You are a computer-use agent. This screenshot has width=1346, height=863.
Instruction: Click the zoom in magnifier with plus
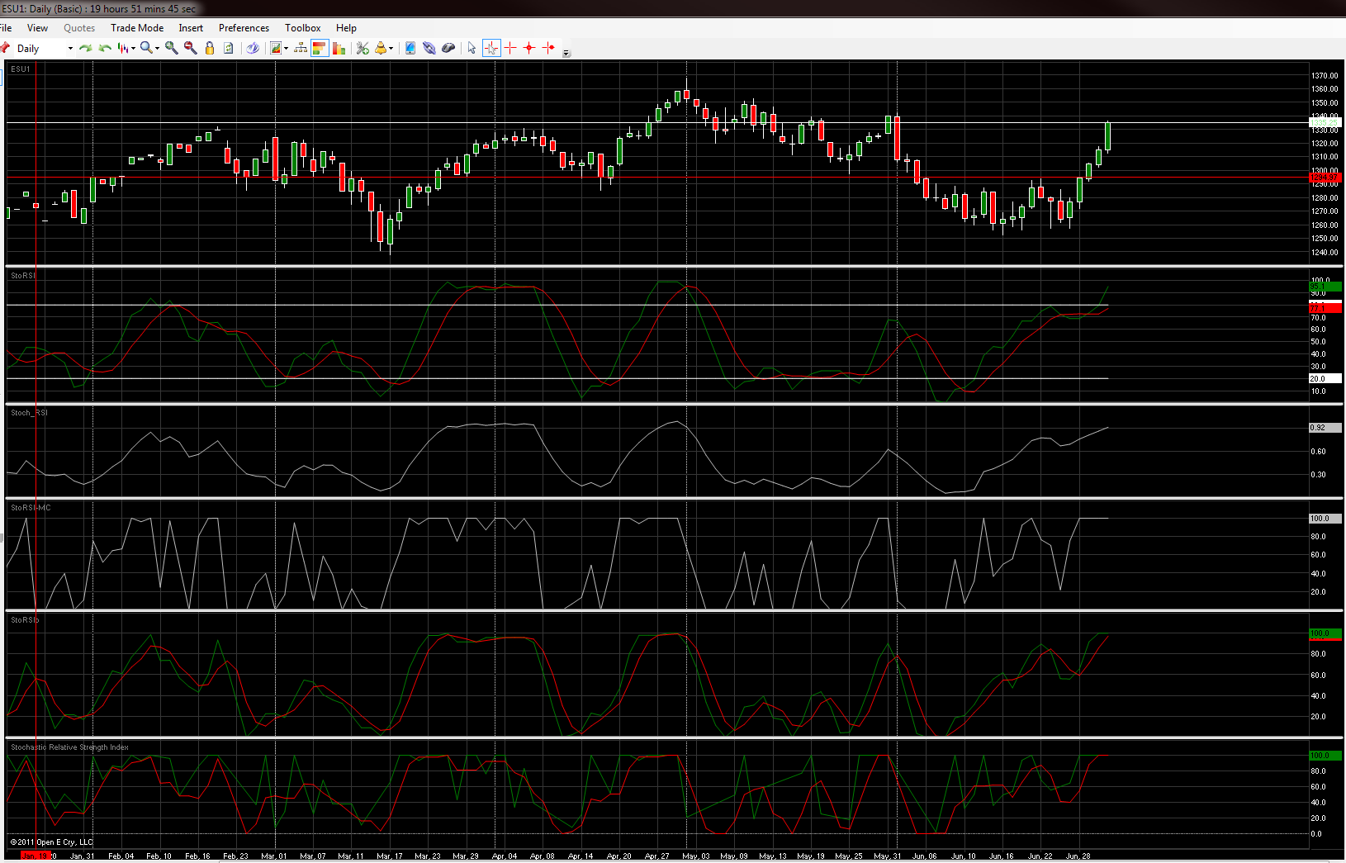[x=172, y=49]
